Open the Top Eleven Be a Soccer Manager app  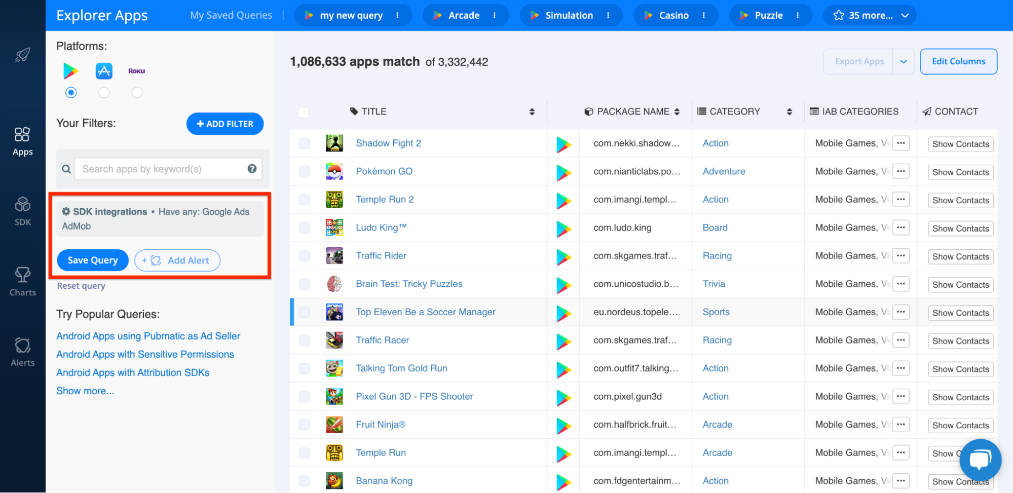[x=426, y=312]
